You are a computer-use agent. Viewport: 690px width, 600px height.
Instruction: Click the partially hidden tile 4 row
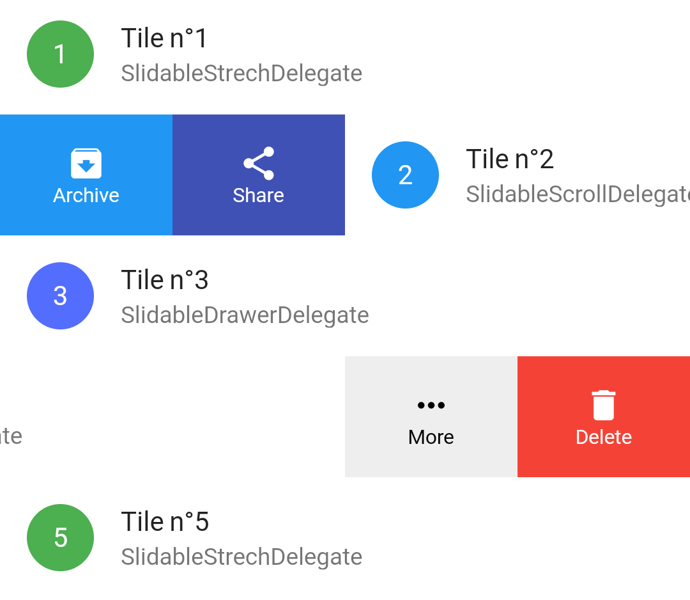click(x=172, y=417)
